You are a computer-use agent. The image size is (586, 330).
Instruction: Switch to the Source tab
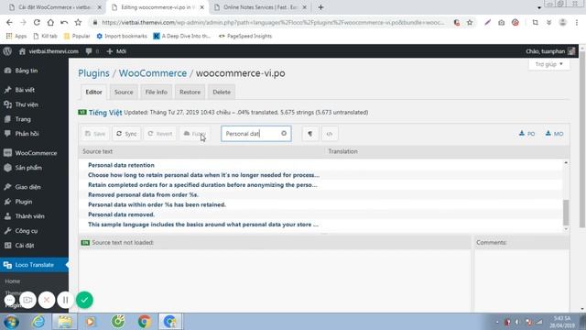click(x=124, y=92)
